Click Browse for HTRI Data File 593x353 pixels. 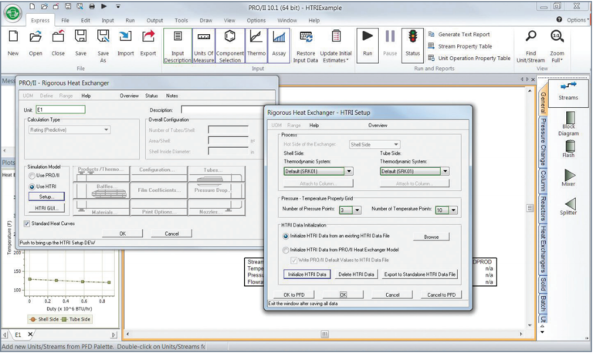point(431,237)
